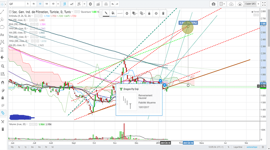Toggle stay-in-drawing-mode pencil icon
The width and height of the screenshot is (270, 150).
(3, 90)
